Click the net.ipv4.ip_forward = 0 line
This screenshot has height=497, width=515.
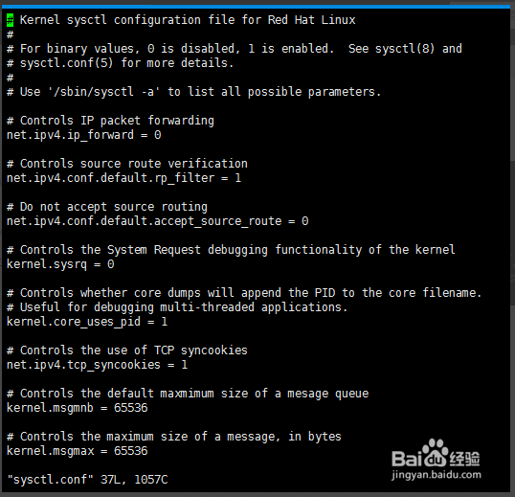click(83, 135)
